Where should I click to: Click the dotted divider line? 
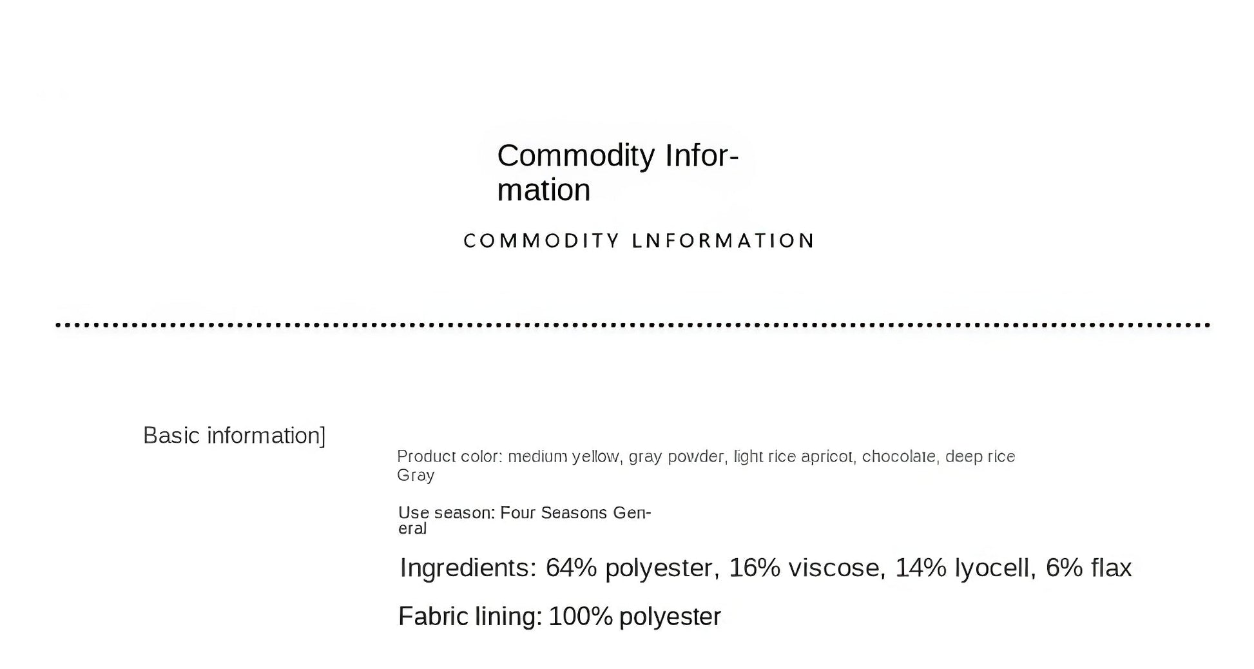[x=632, y=325]
